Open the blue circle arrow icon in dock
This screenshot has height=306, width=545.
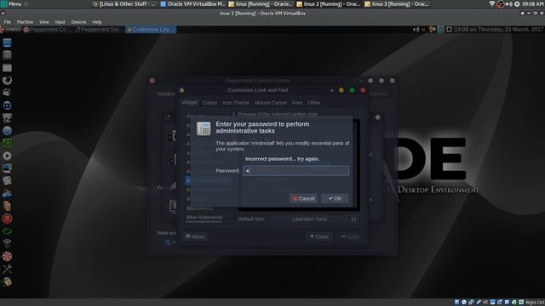pos(7,105)
